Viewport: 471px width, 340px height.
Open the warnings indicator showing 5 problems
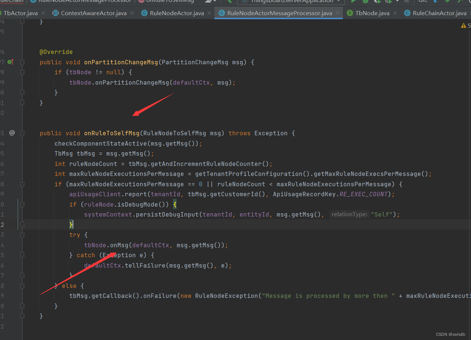point(465,25)
